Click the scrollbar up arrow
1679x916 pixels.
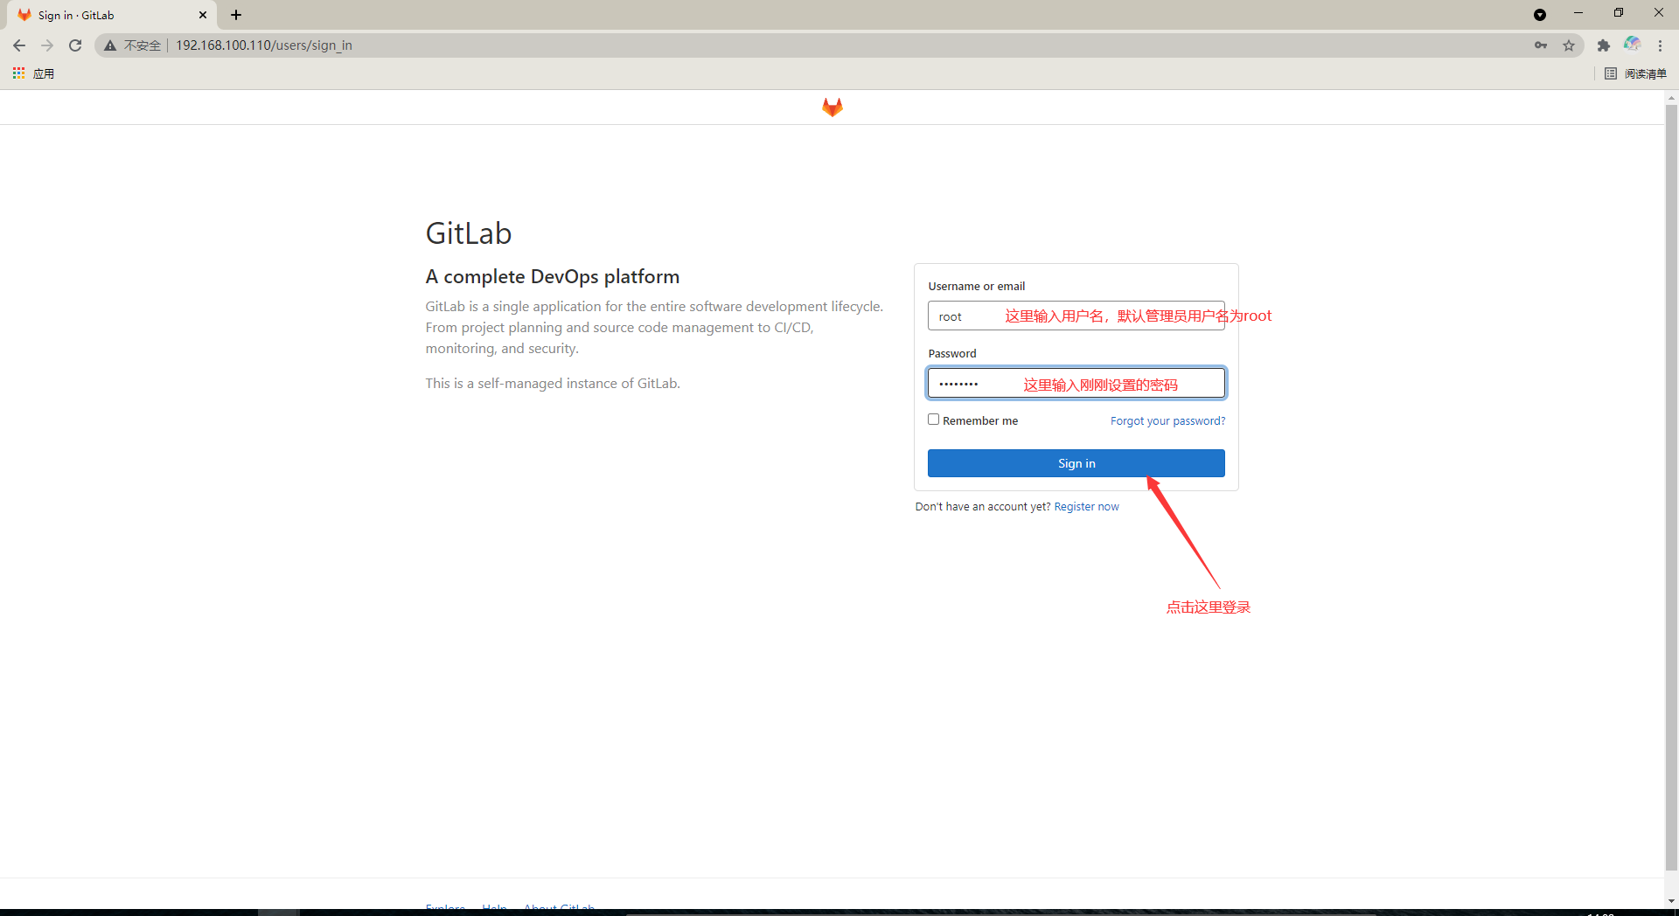(1671, 98)
